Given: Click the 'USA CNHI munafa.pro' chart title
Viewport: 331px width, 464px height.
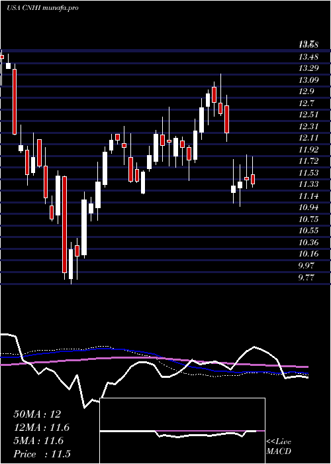Looking at the screenshot, I should [x=42, y=8].
